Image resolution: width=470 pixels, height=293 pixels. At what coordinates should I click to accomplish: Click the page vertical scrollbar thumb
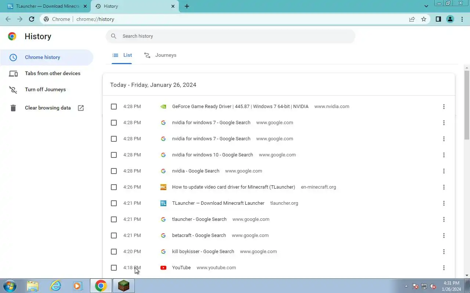(x=467, y=105)
